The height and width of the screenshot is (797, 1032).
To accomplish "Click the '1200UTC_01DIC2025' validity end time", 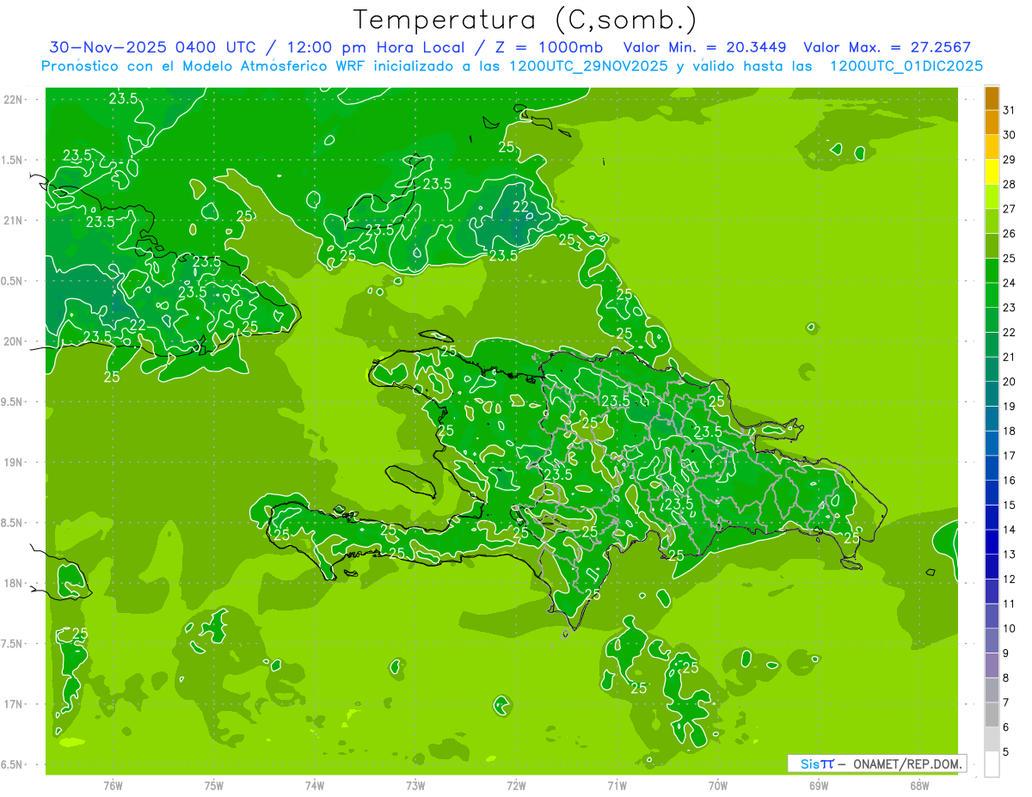I will coord(906,65).
